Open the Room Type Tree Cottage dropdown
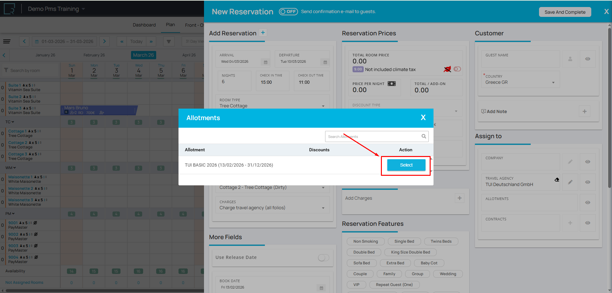The height and width of the screenshot is (293, 612). pyautogui.click(x=323, y=106)
